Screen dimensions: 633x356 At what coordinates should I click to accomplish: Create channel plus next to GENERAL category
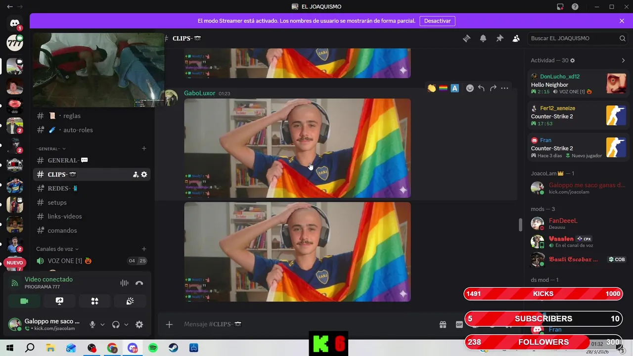(144, 148)
